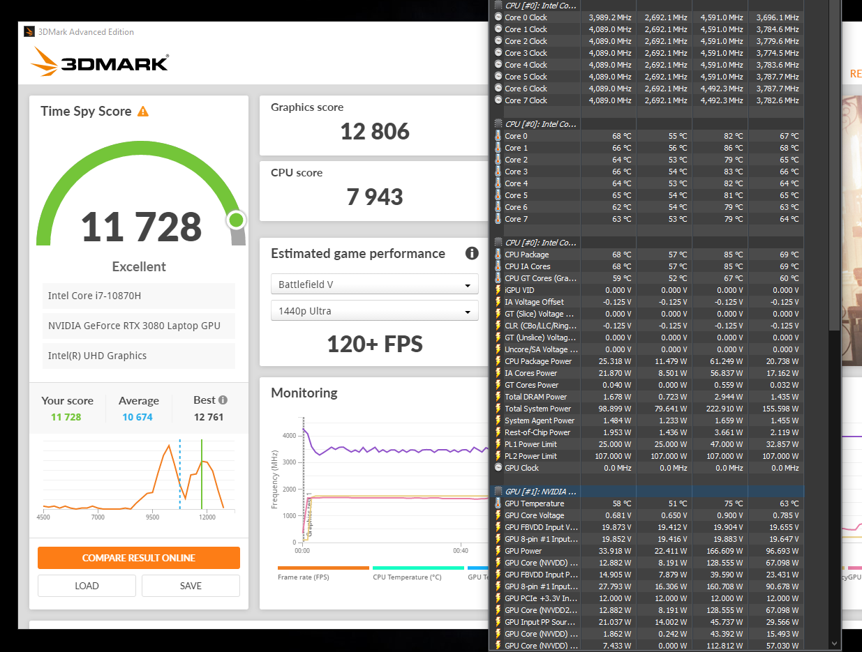This screenshot has height=652, width=862.
Task: Select the GPU Clock sensor icon
Action: (498, 468)
